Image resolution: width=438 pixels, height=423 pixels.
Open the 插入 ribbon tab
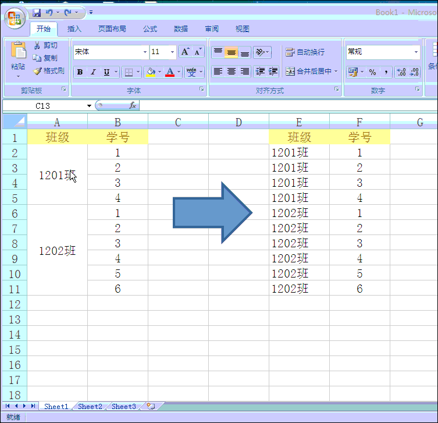pyautogui.click(x=74, y=29)
